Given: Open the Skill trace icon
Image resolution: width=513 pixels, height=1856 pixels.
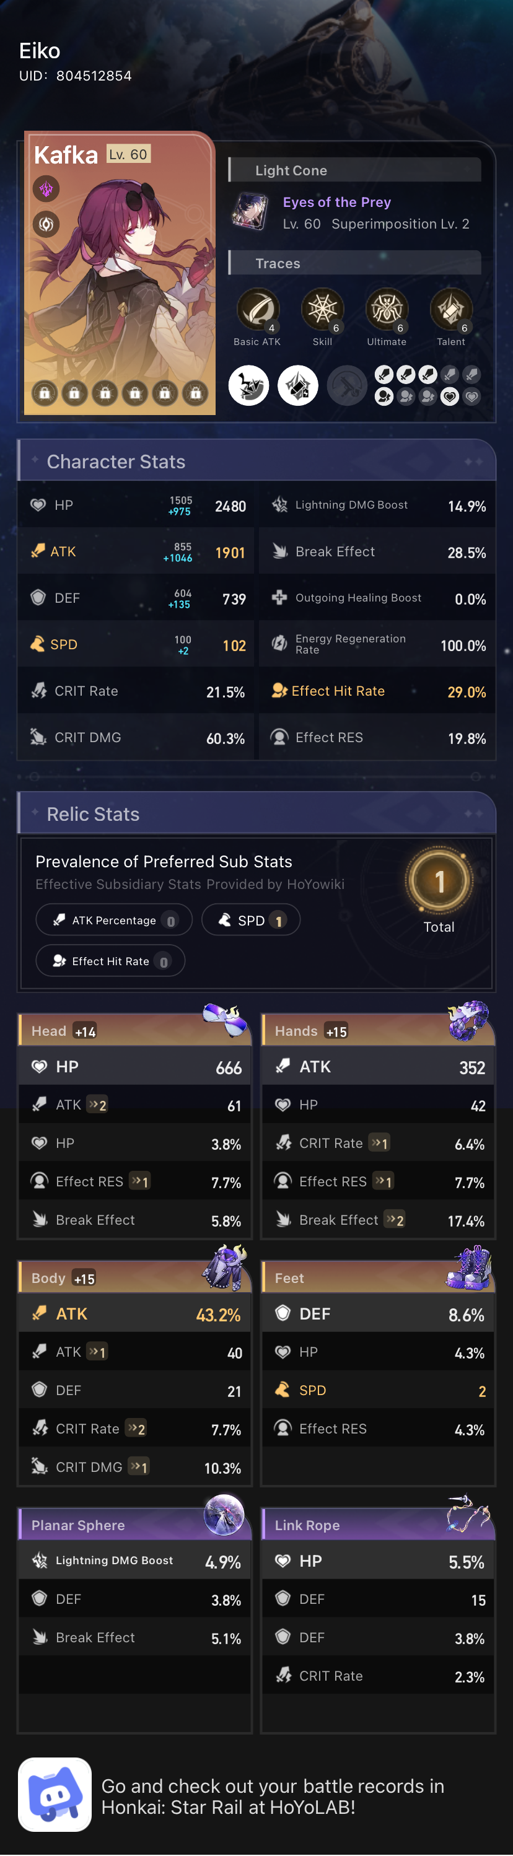Looking at the screenshot, I should click(322, 309).
